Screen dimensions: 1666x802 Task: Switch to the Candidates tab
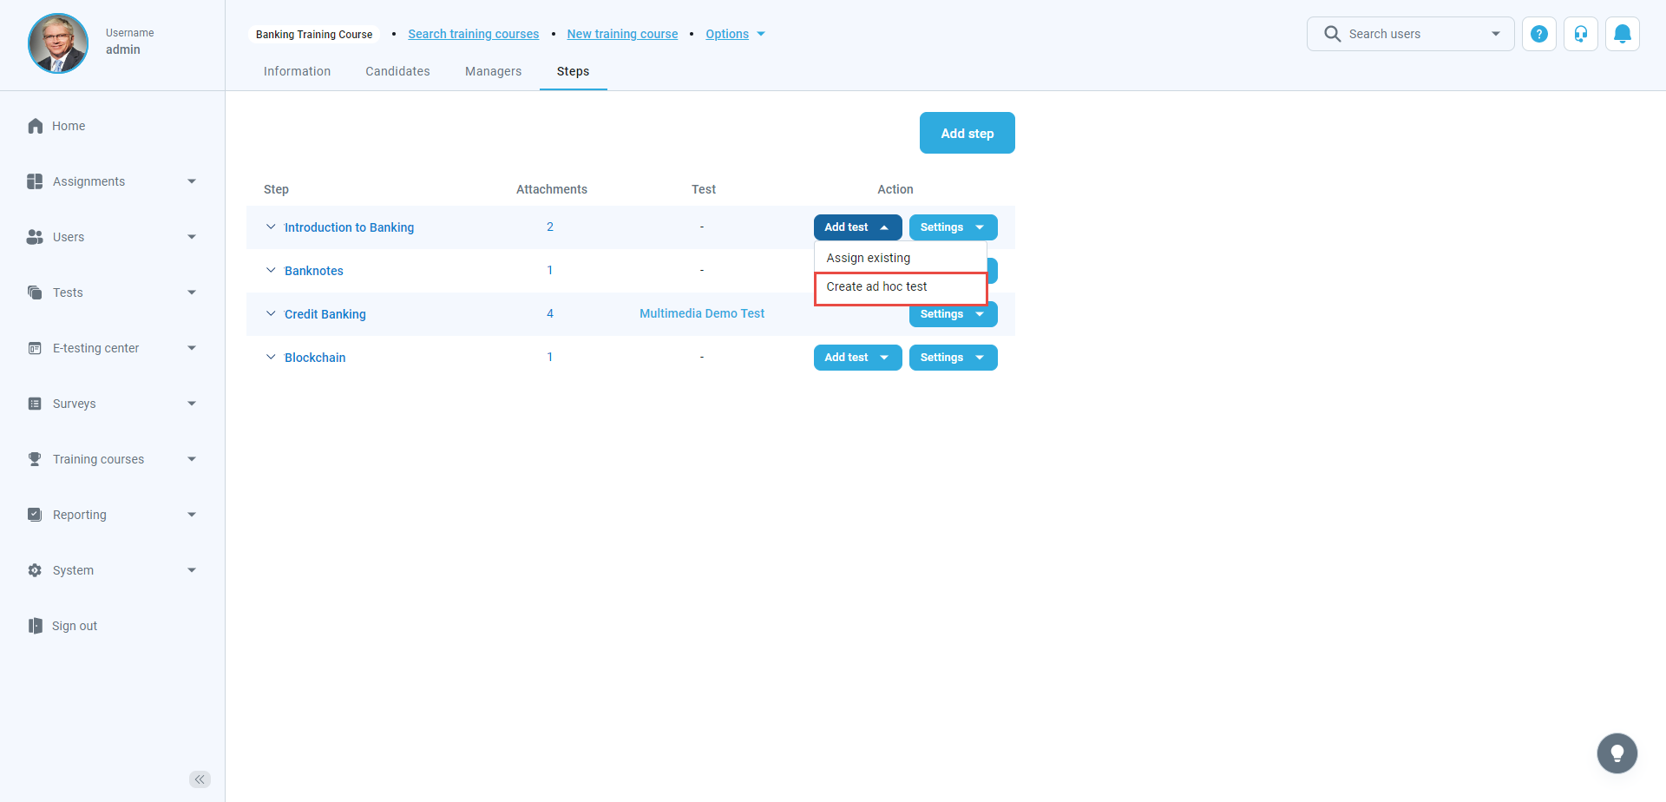[397, 71]
